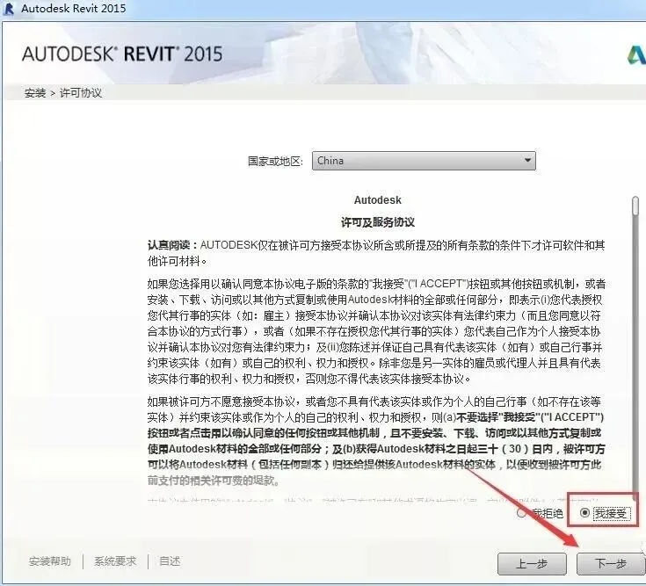Click the Autodesk logo at top right
Screen dimensions: 646x586
(x=636, y=55)
